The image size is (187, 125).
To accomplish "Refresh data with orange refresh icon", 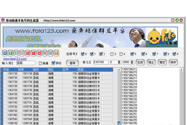I will click(x=56, y=53).
